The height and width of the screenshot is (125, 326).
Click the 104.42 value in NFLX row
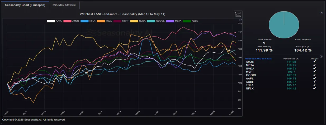coord(291,88)
